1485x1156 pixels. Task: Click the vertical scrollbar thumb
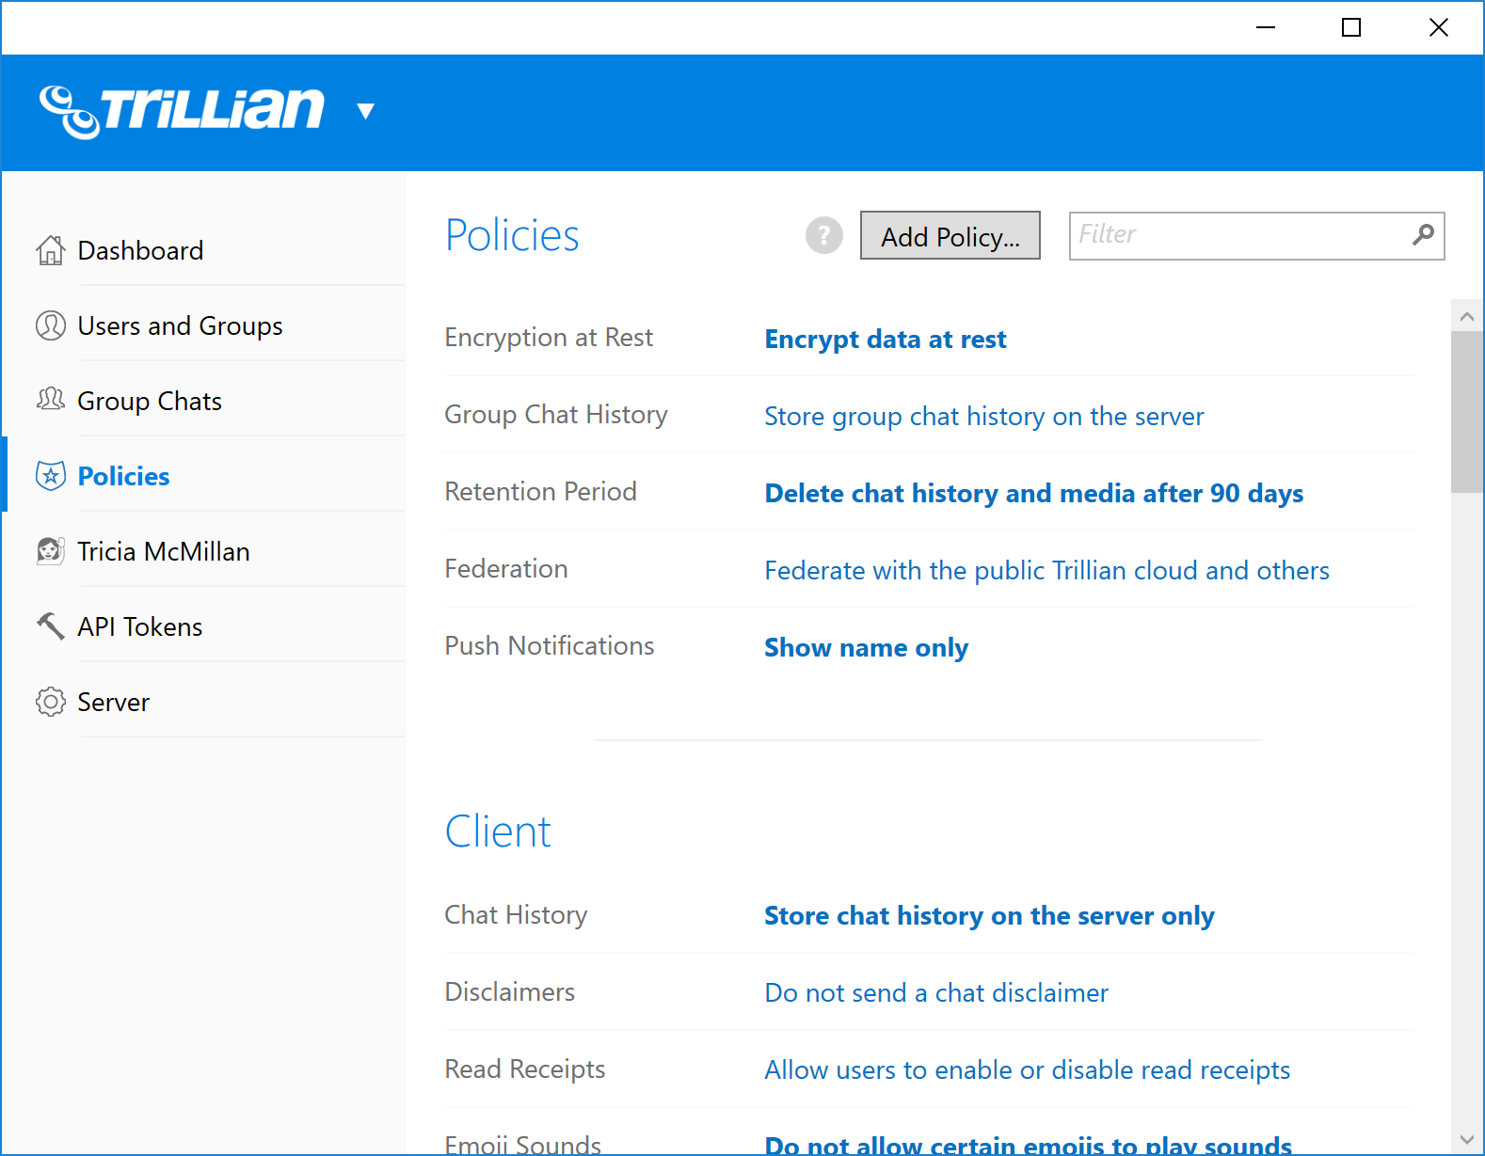click(1466, 412)
